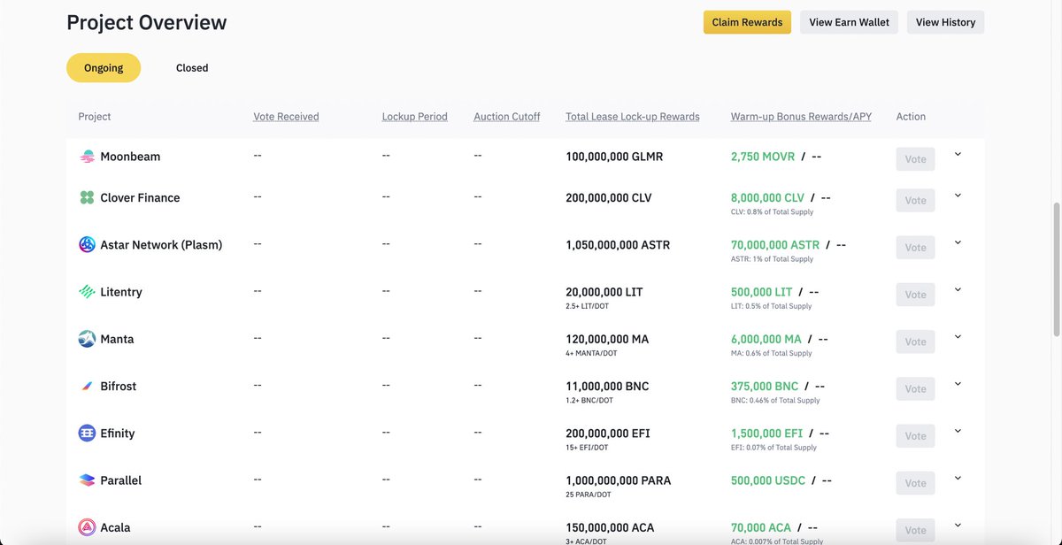Expand the Clover Finance row chevron
This screenshot has width=1062, height=545.
point(958,196)
